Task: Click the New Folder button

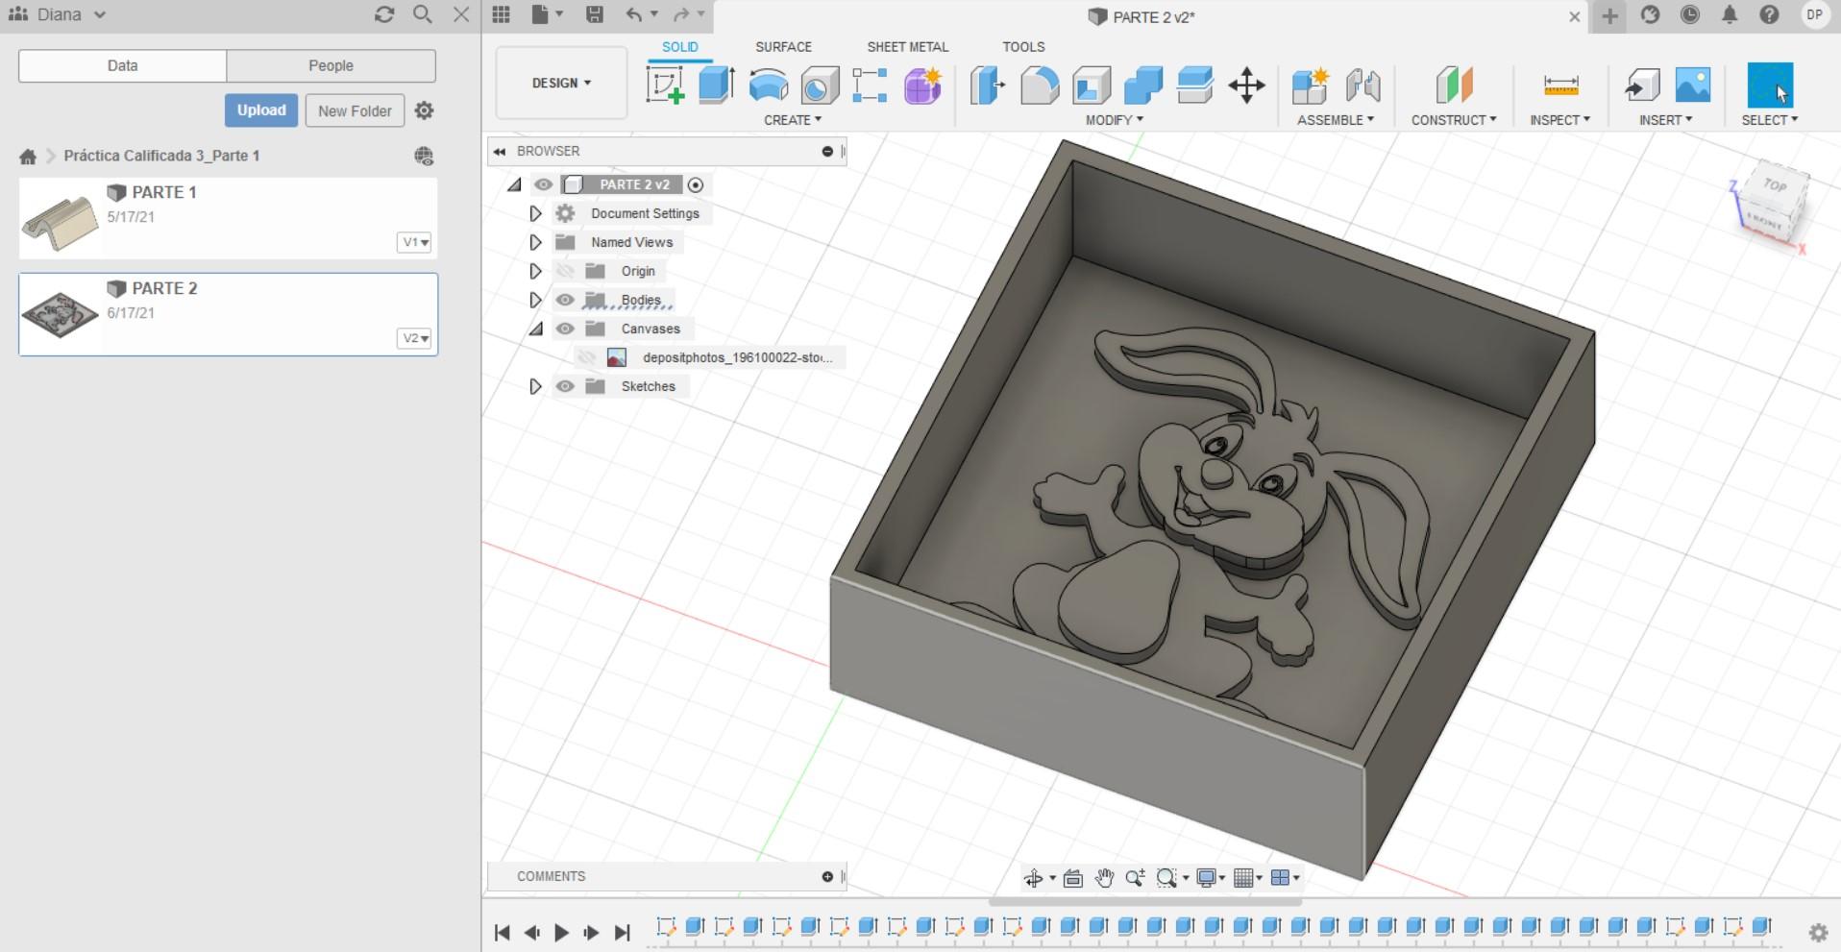Action: [x=355, y=110]
